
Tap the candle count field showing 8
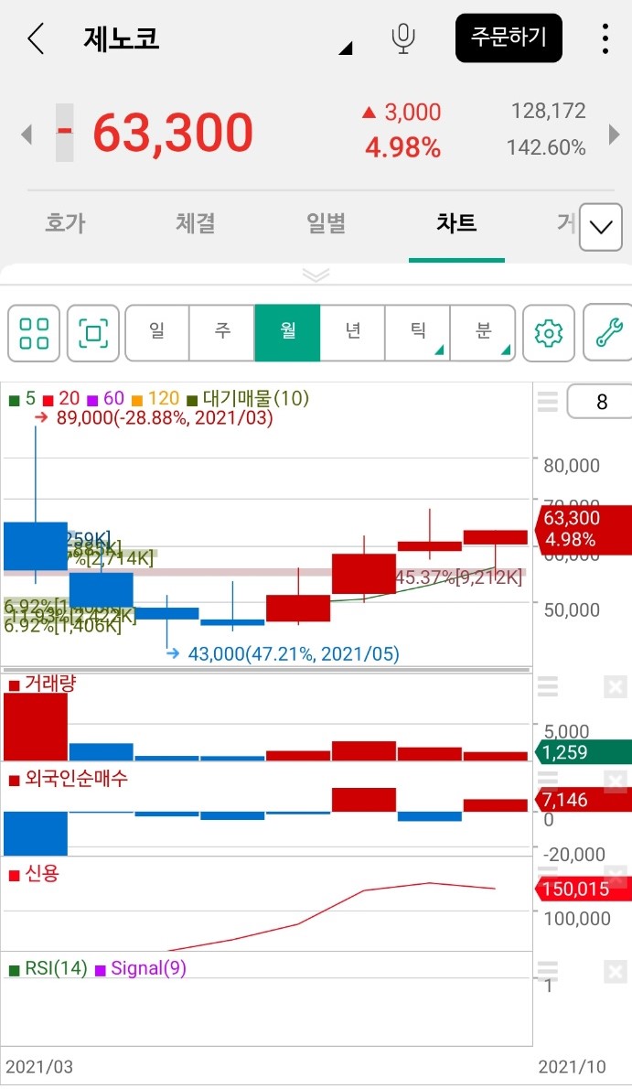click(600, 402)
